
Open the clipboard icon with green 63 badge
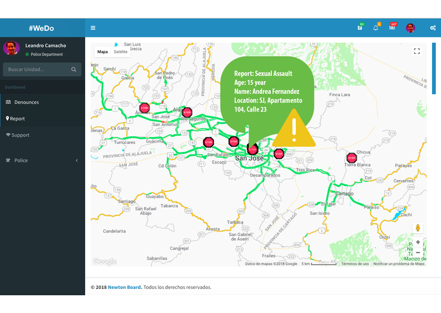[x=360, y=27]
